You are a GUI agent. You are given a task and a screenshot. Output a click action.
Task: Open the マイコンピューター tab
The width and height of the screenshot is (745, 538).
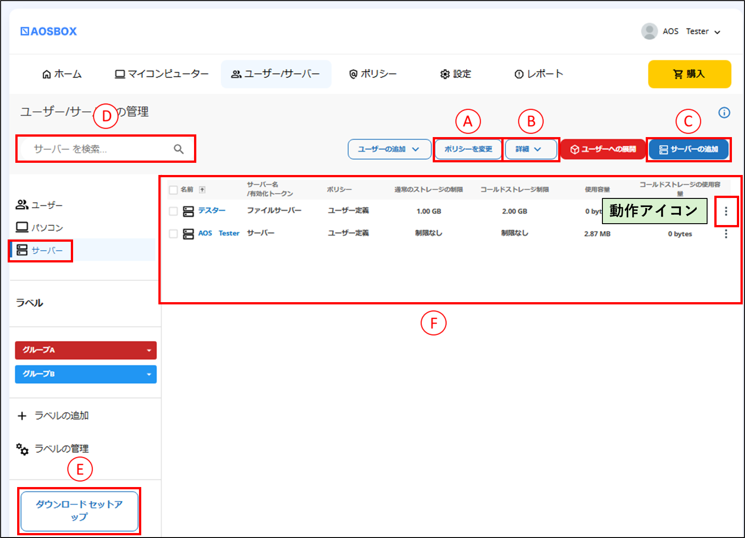click(x=162, y=74)
